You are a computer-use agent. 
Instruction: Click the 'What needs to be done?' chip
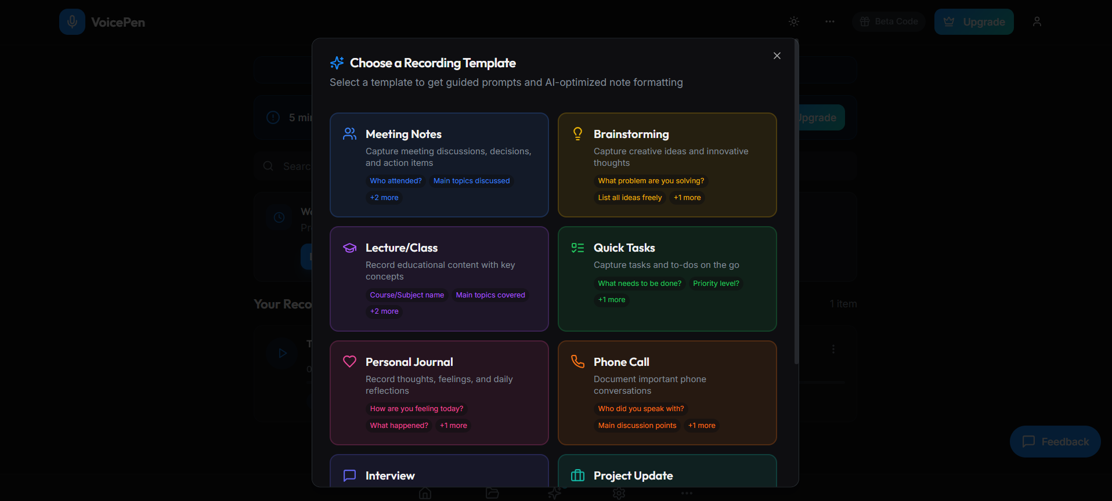pyautogui.click(x=640, y=284)
